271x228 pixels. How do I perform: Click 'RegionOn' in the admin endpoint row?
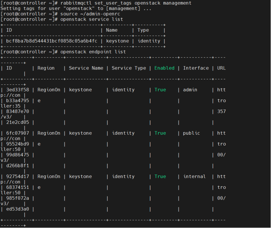pos(49,90)
